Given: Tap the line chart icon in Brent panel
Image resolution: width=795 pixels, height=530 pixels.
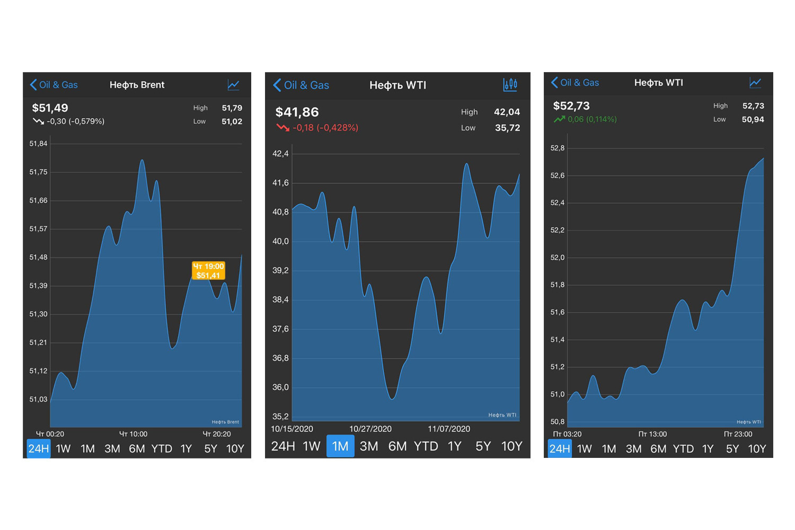Looking at the screenshot, I should pyautogui.click(x=233, y=85).
